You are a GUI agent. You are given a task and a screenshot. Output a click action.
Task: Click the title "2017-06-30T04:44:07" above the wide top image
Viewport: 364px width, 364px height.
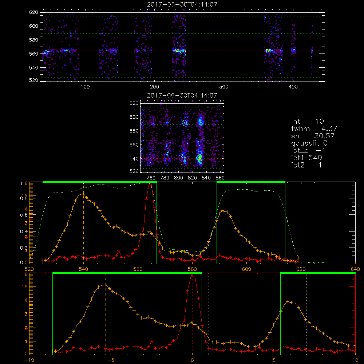(x=182, y=4)
